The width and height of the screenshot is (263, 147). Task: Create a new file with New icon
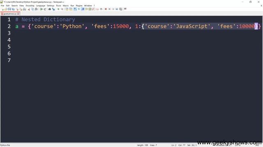pyautogui.click(x=2, y=9)
